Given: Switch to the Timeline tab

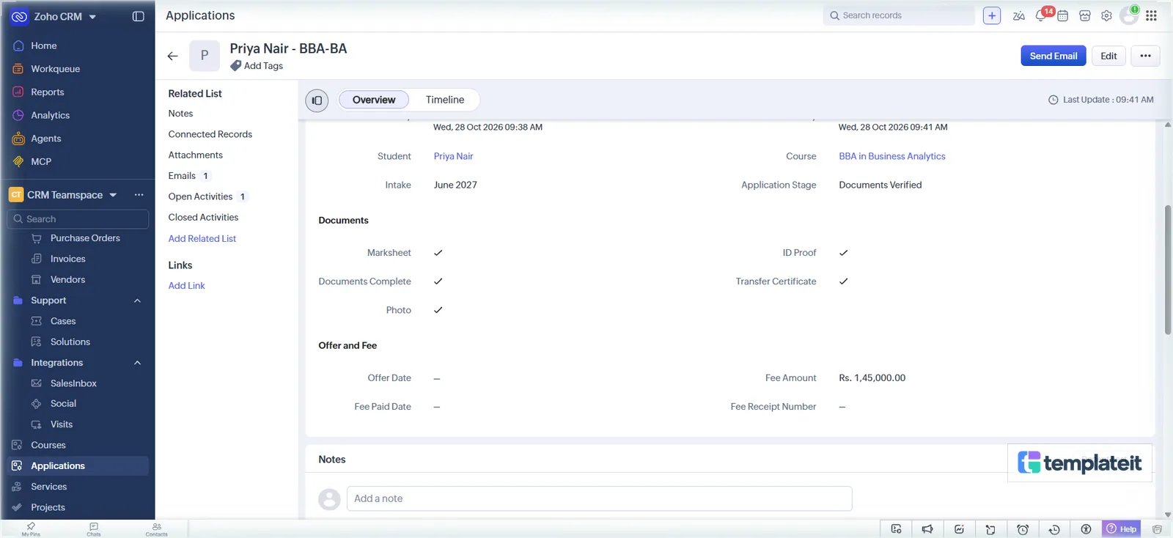Looking at the screenshot, I should coord(445,100).
